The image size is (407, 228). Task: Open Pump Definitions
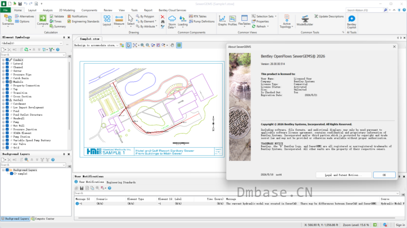click(202, 21)
